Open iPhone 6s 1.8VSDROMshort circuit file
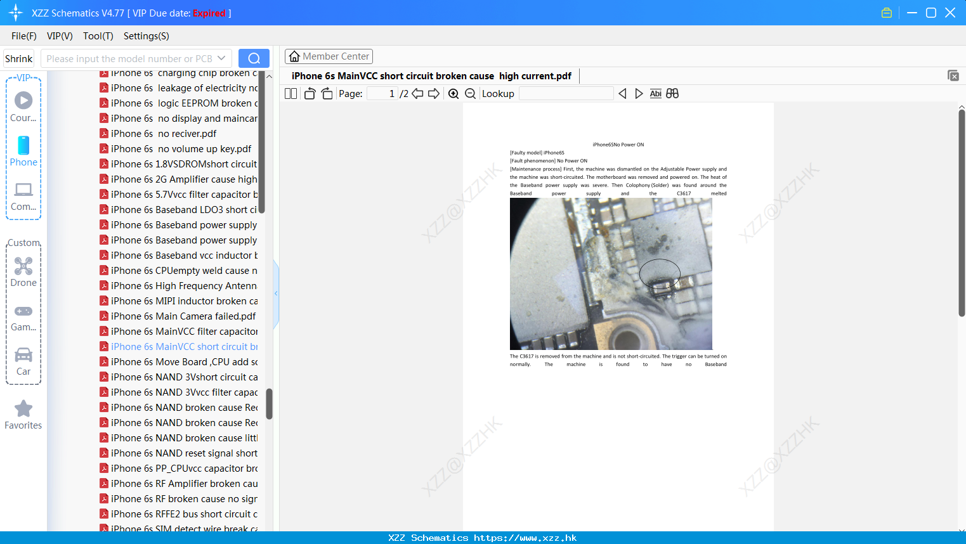 179,164
